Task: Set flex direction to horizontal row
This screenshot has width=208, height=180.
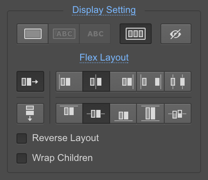Action: [30, 81]
